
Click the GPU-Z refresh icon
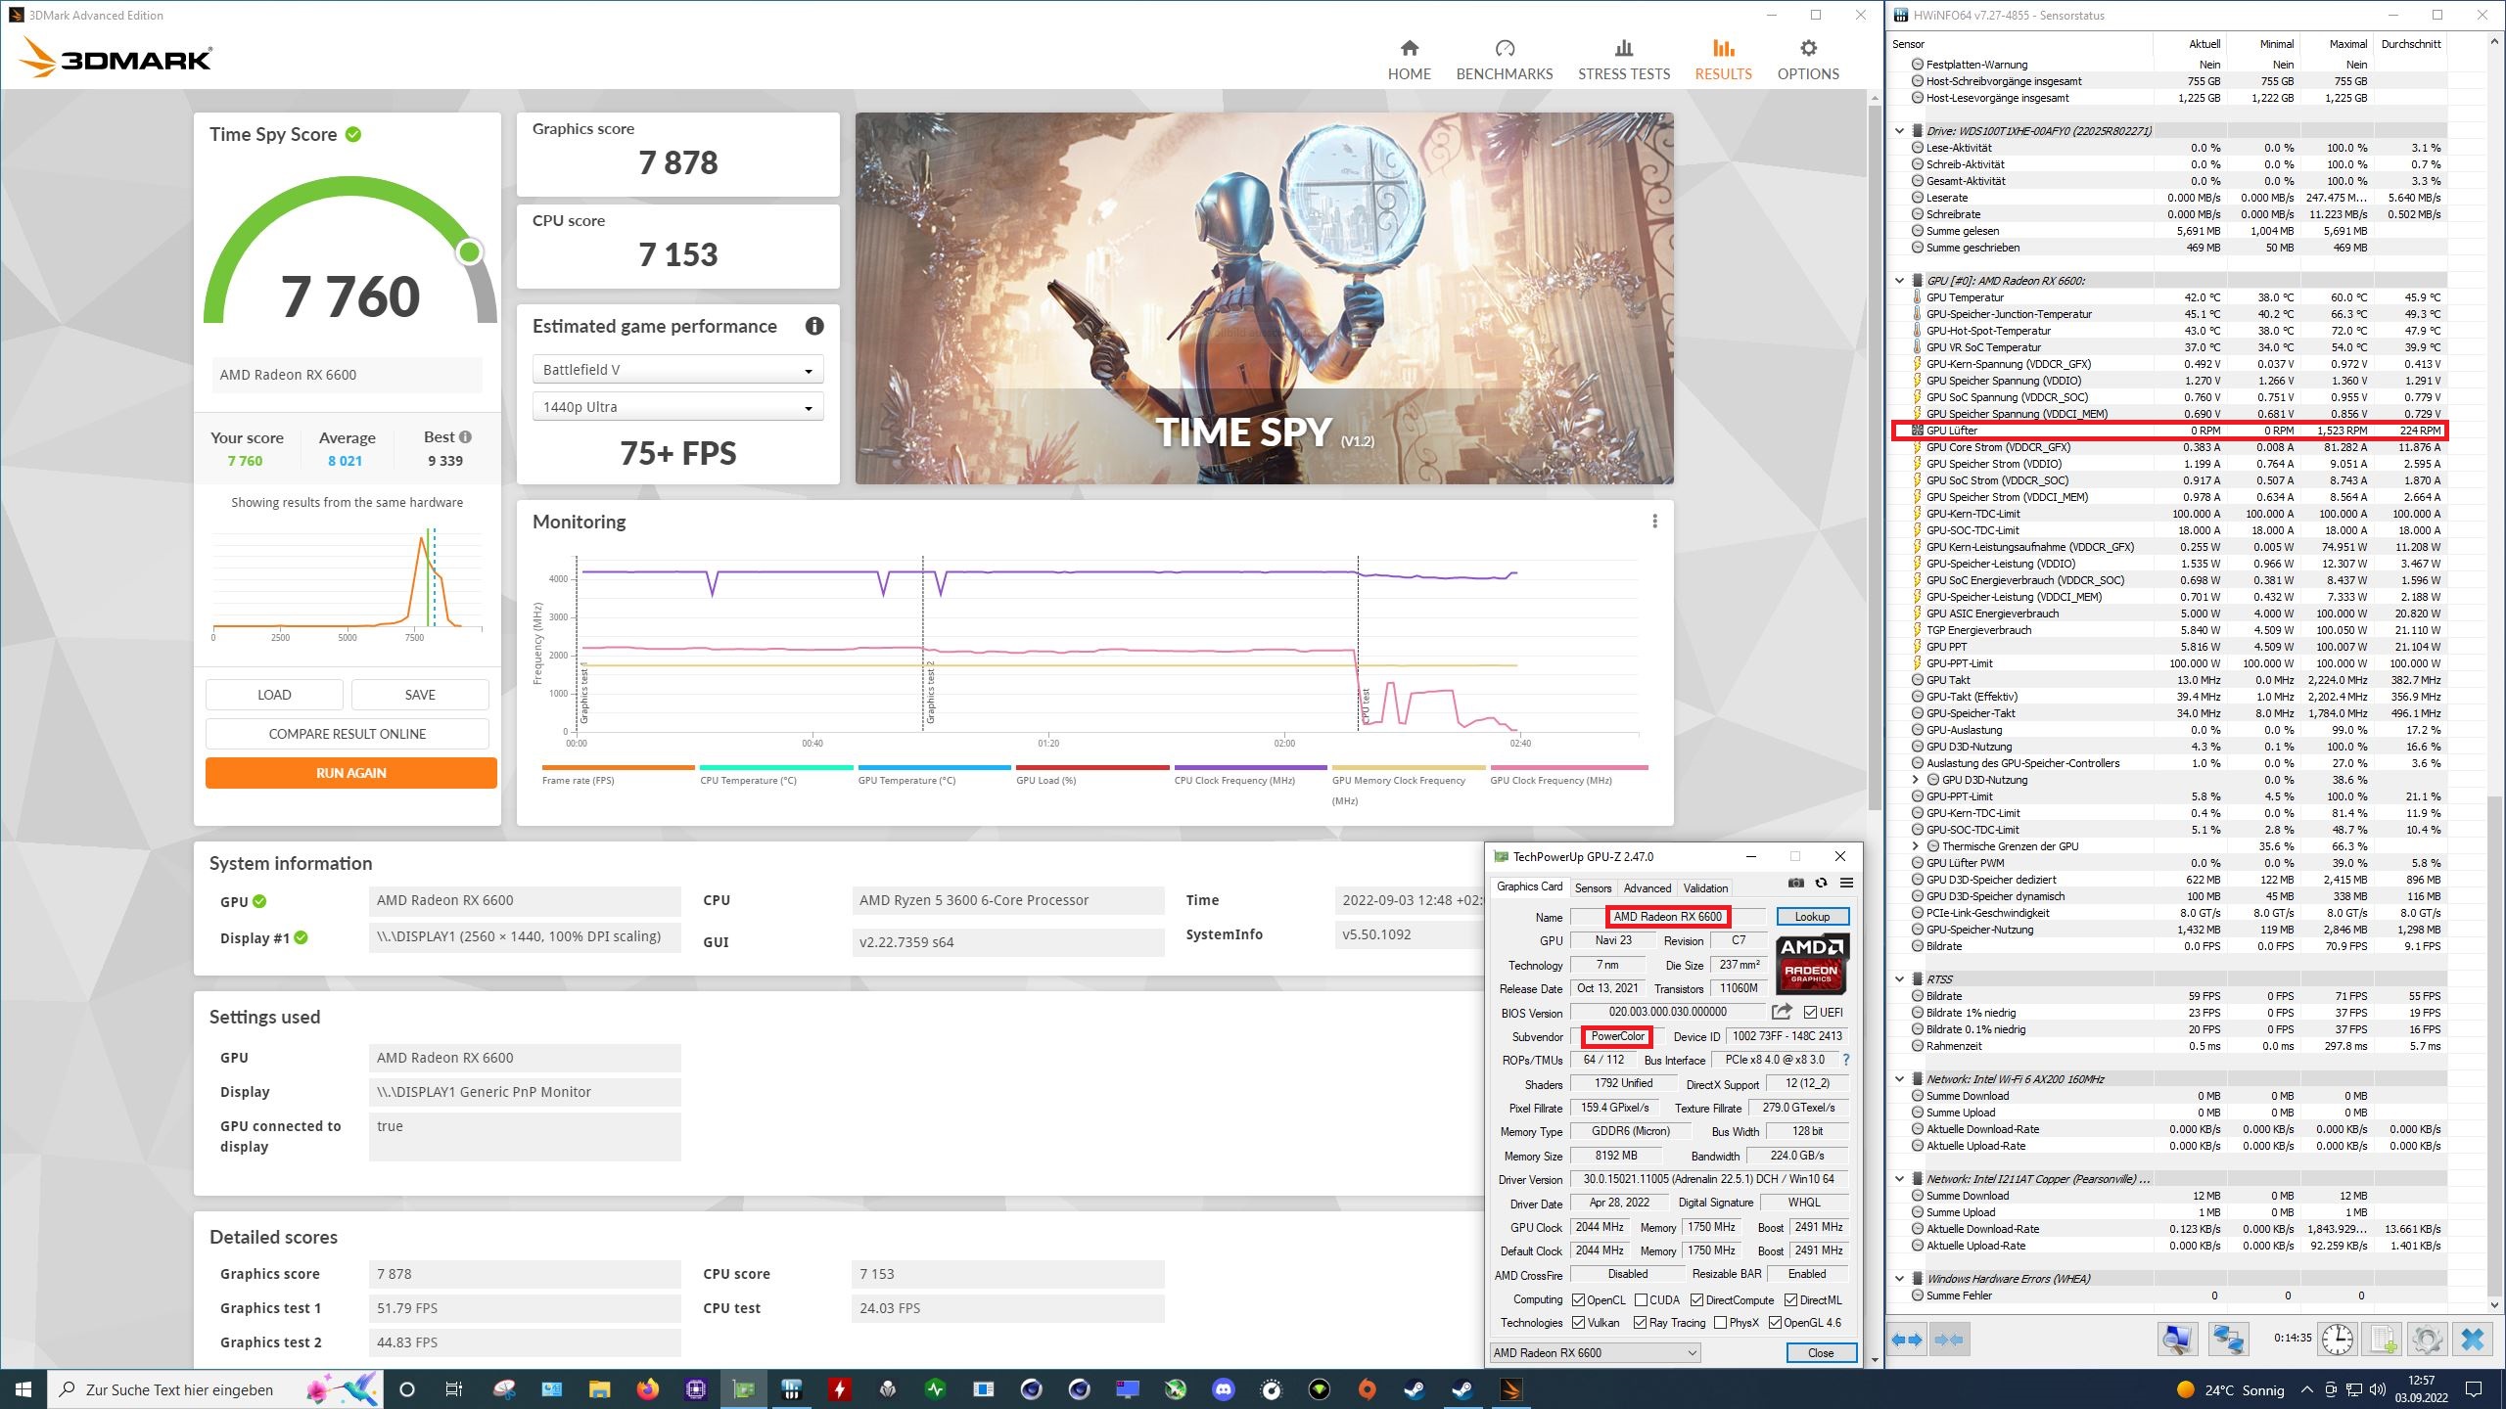pos(1821,883)
